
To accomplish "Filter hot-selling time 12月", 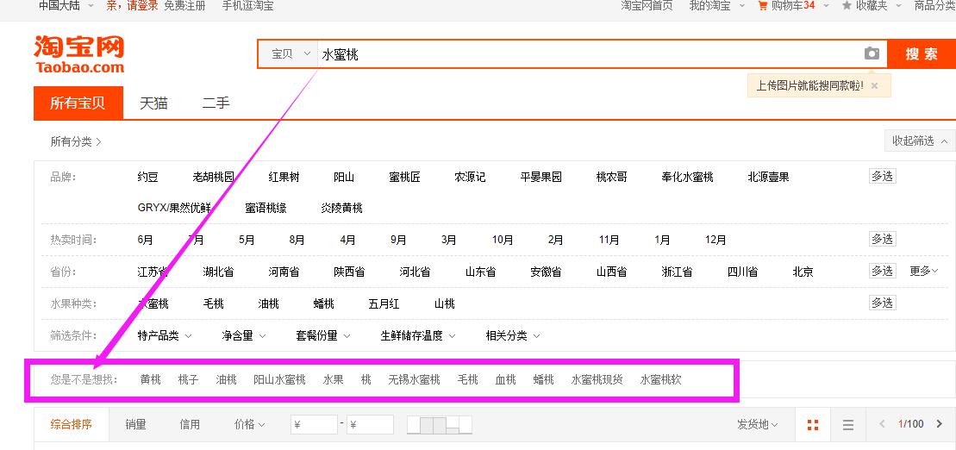I will 715,240.
